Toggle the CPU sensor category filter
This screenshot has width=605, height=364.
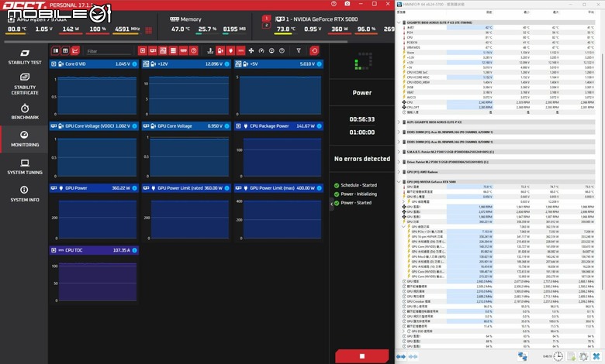tap(143, 50)
